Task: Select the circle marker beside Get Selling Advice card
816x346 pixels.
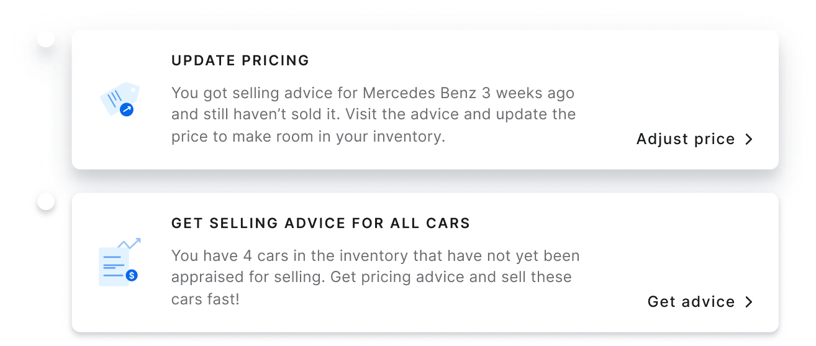Action: point(46,201)
